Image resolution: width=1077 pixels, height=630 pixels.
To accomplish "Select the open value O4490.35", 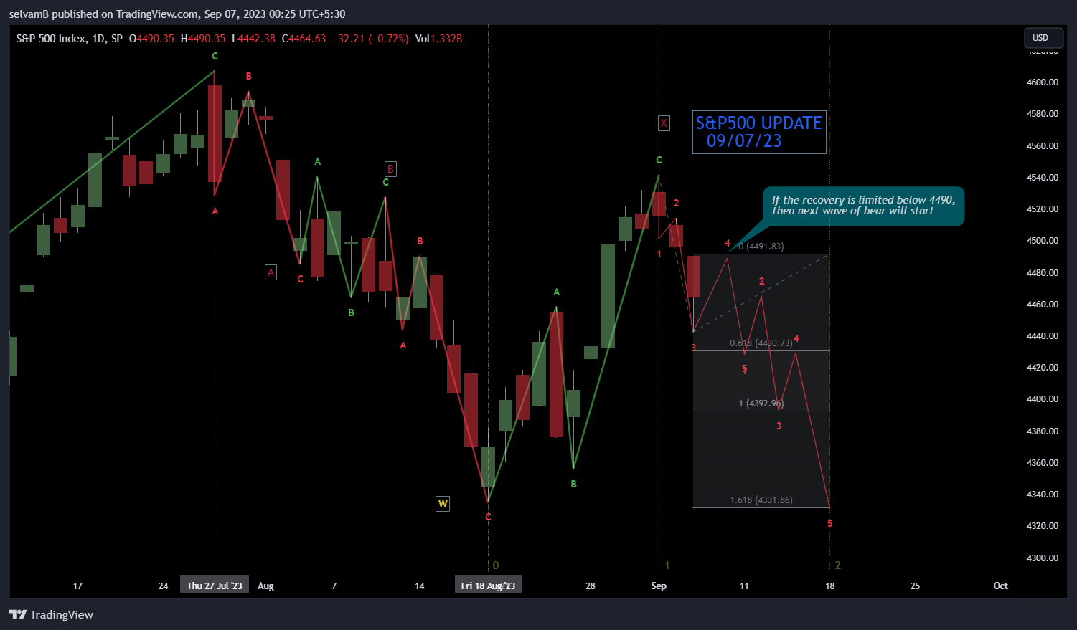I will (x=151, y=39).
